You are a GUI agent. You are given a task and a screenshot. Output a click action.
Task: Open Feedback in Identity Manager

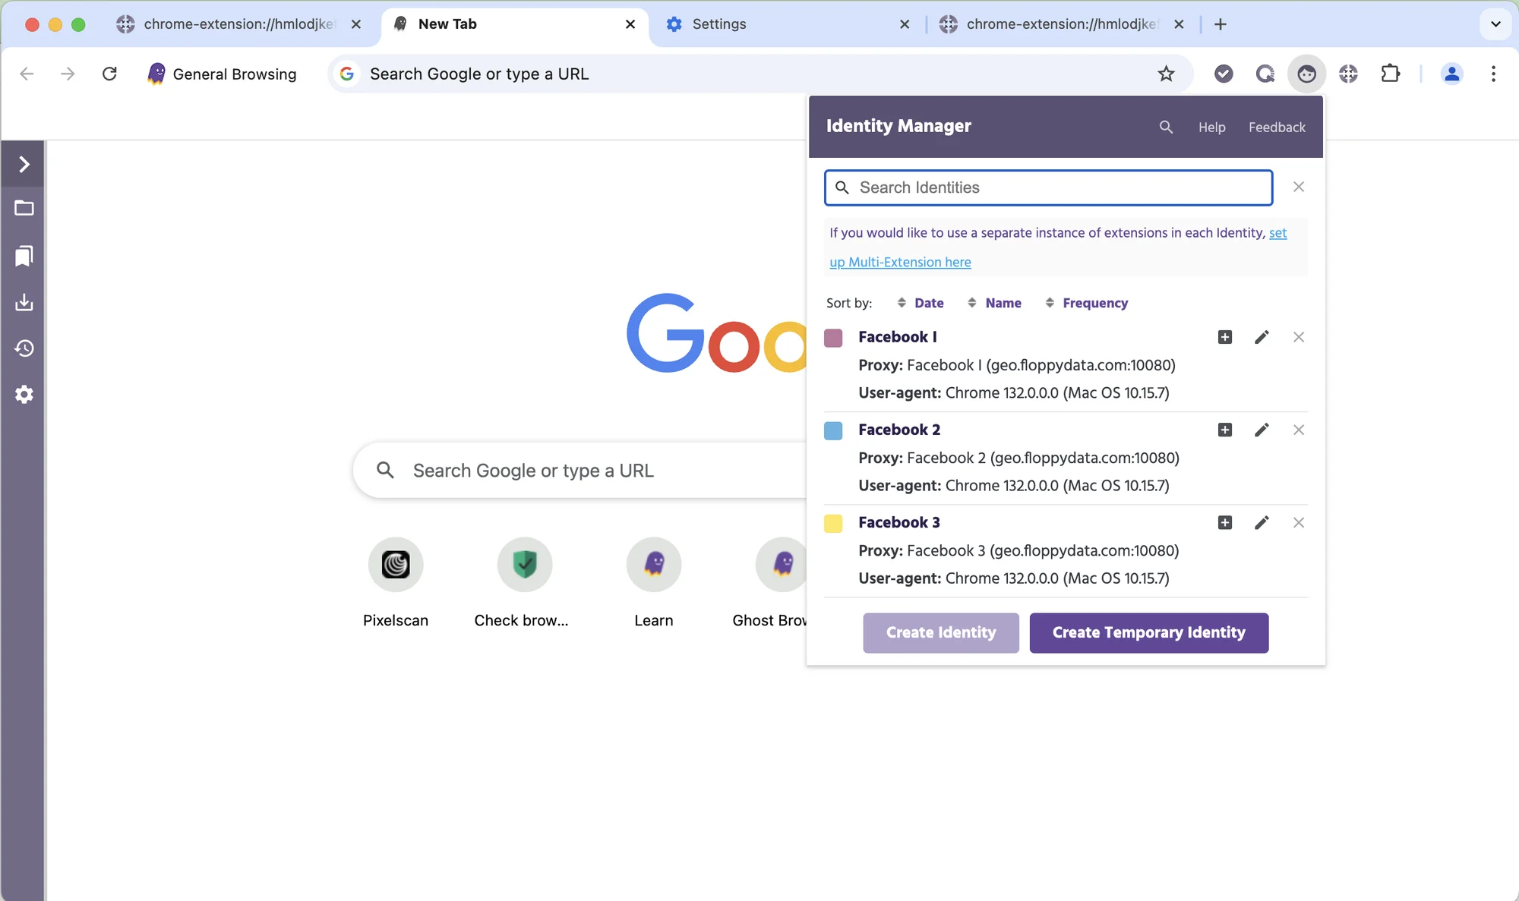(1277, 128)
